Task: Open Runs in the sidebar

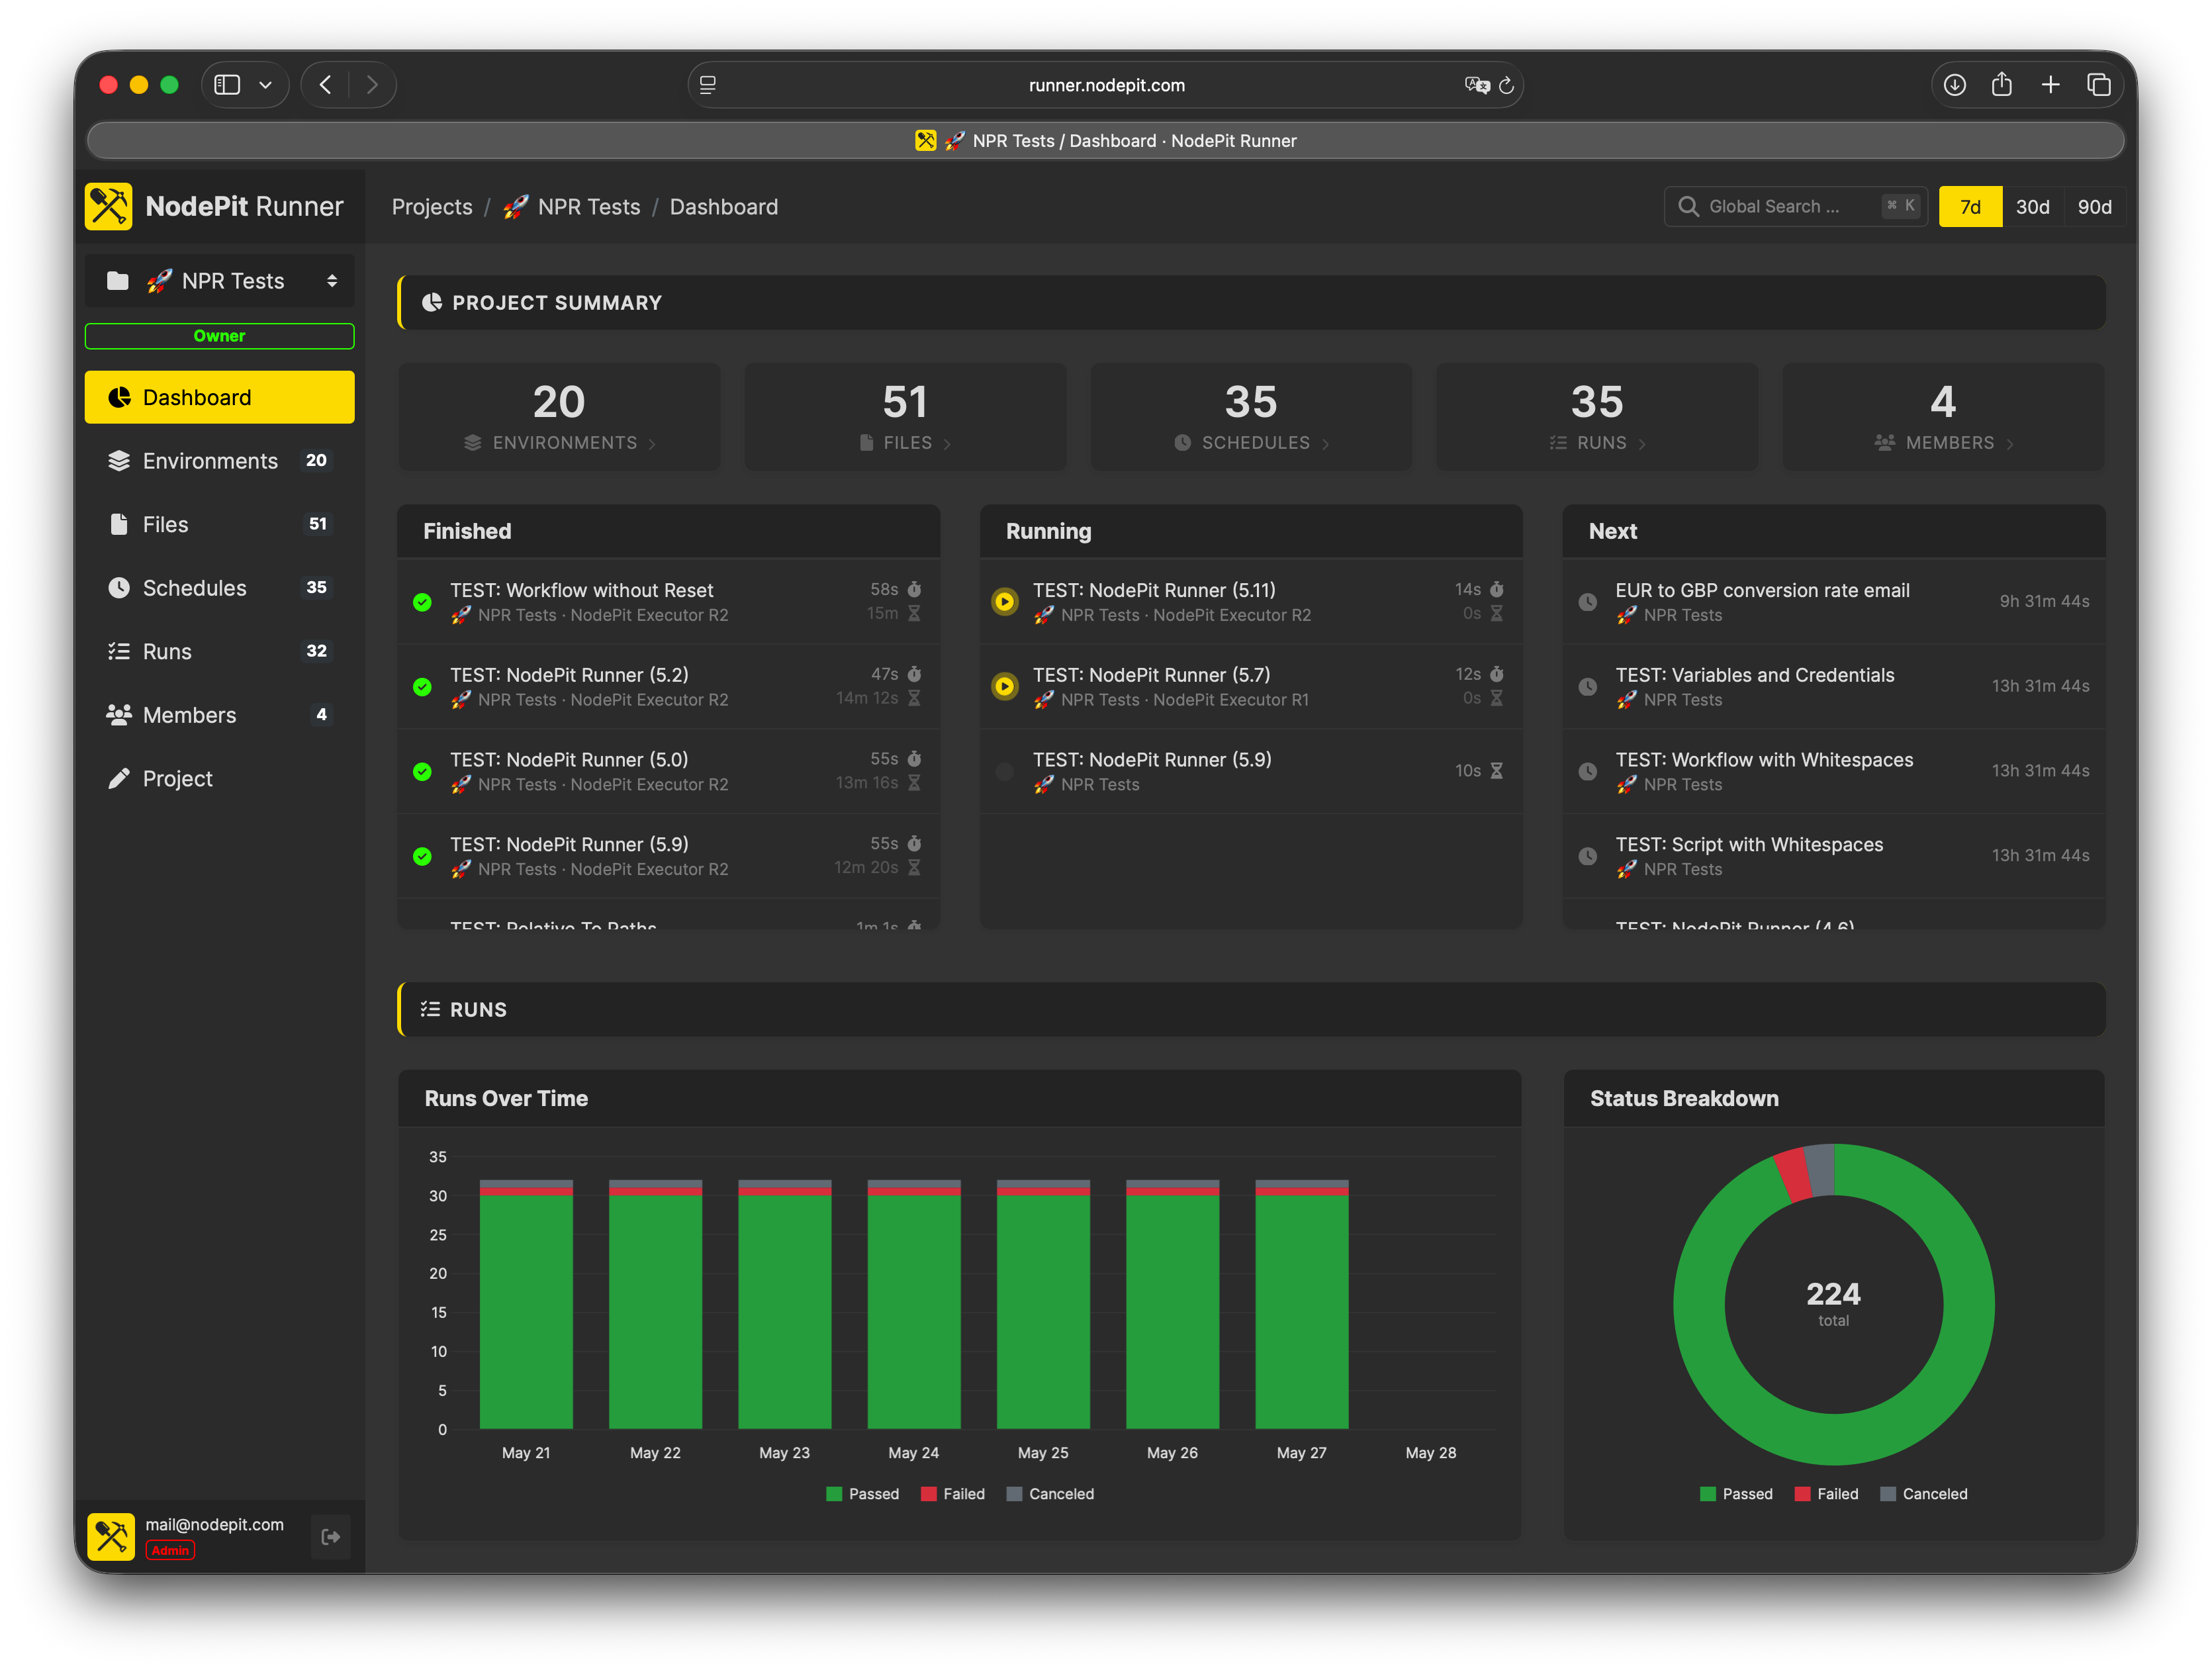Action: pos(220,652)
